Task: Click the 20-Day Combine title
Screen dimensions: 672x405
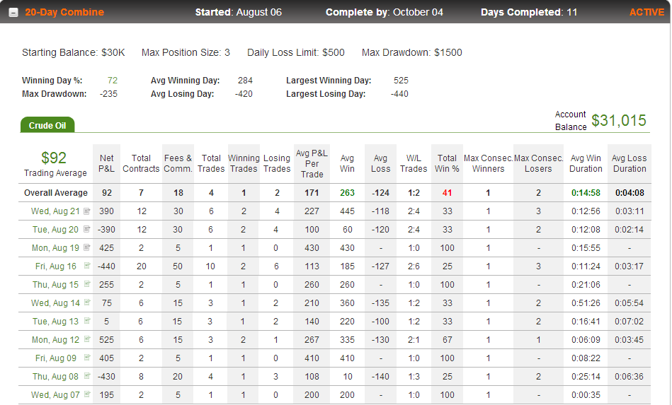Action: pos(64,12)
